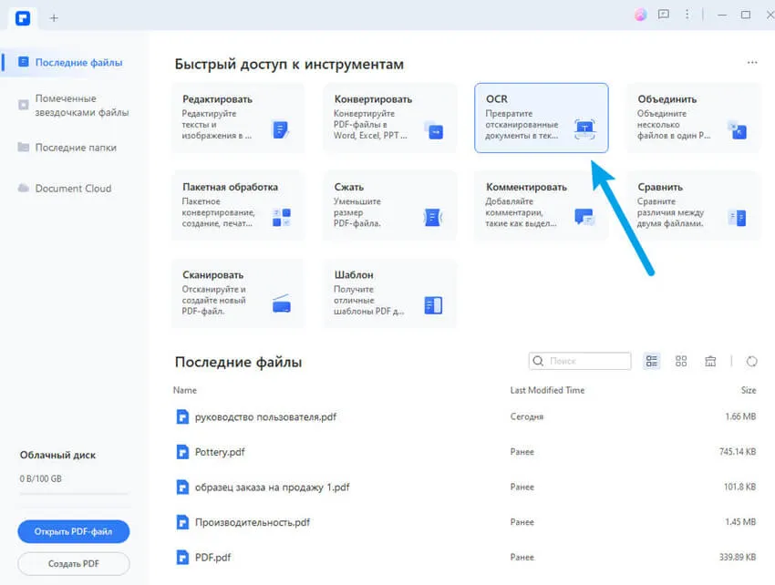Sort files by Last Modified Time
Image resolution: width=775 pixels, height=585 pixels.
click(x=547, y=390)
